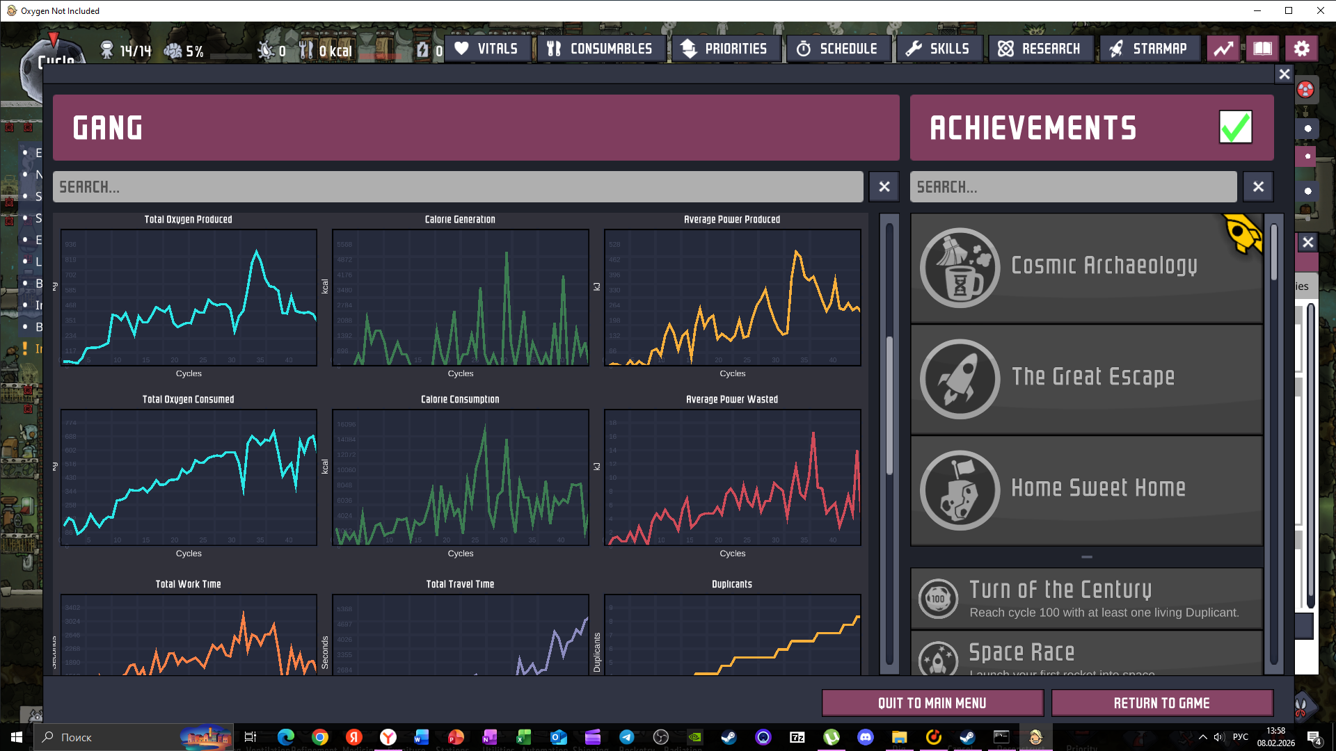Open the Research menu tab
Viewport: 1336px width, 751px height.
click(1040, 49)
